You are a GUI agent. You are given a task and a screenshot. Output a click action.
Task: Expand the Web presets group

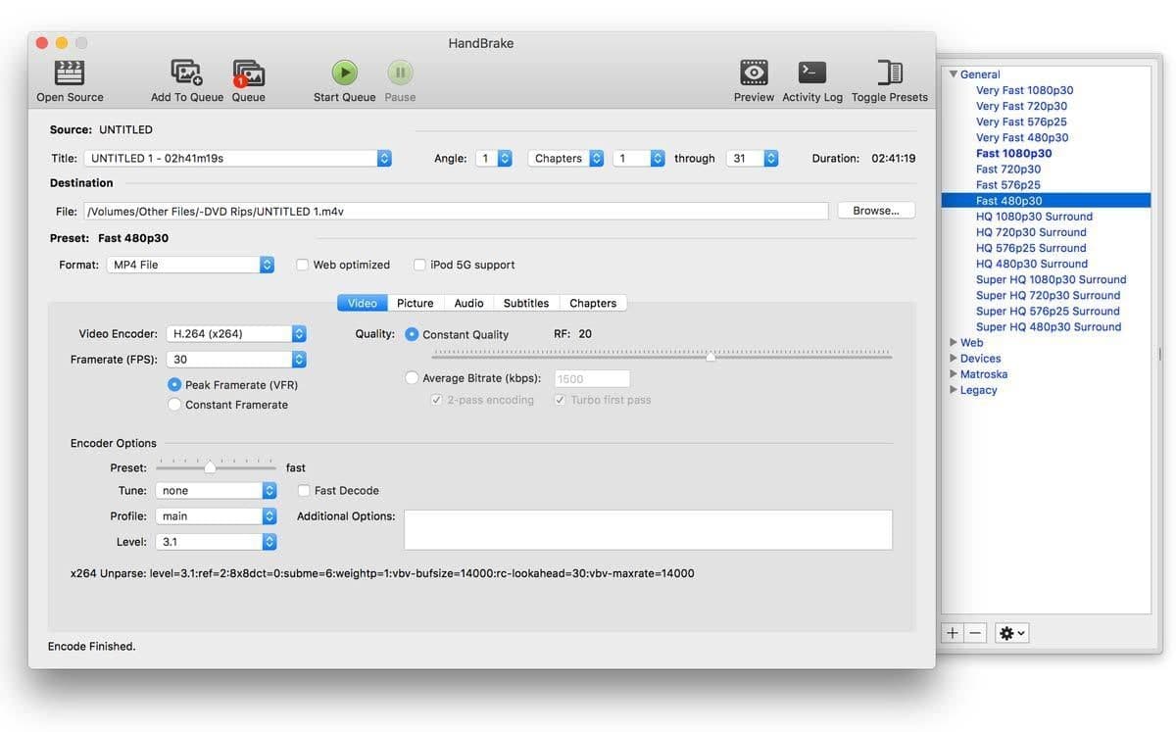coord(954,342)
